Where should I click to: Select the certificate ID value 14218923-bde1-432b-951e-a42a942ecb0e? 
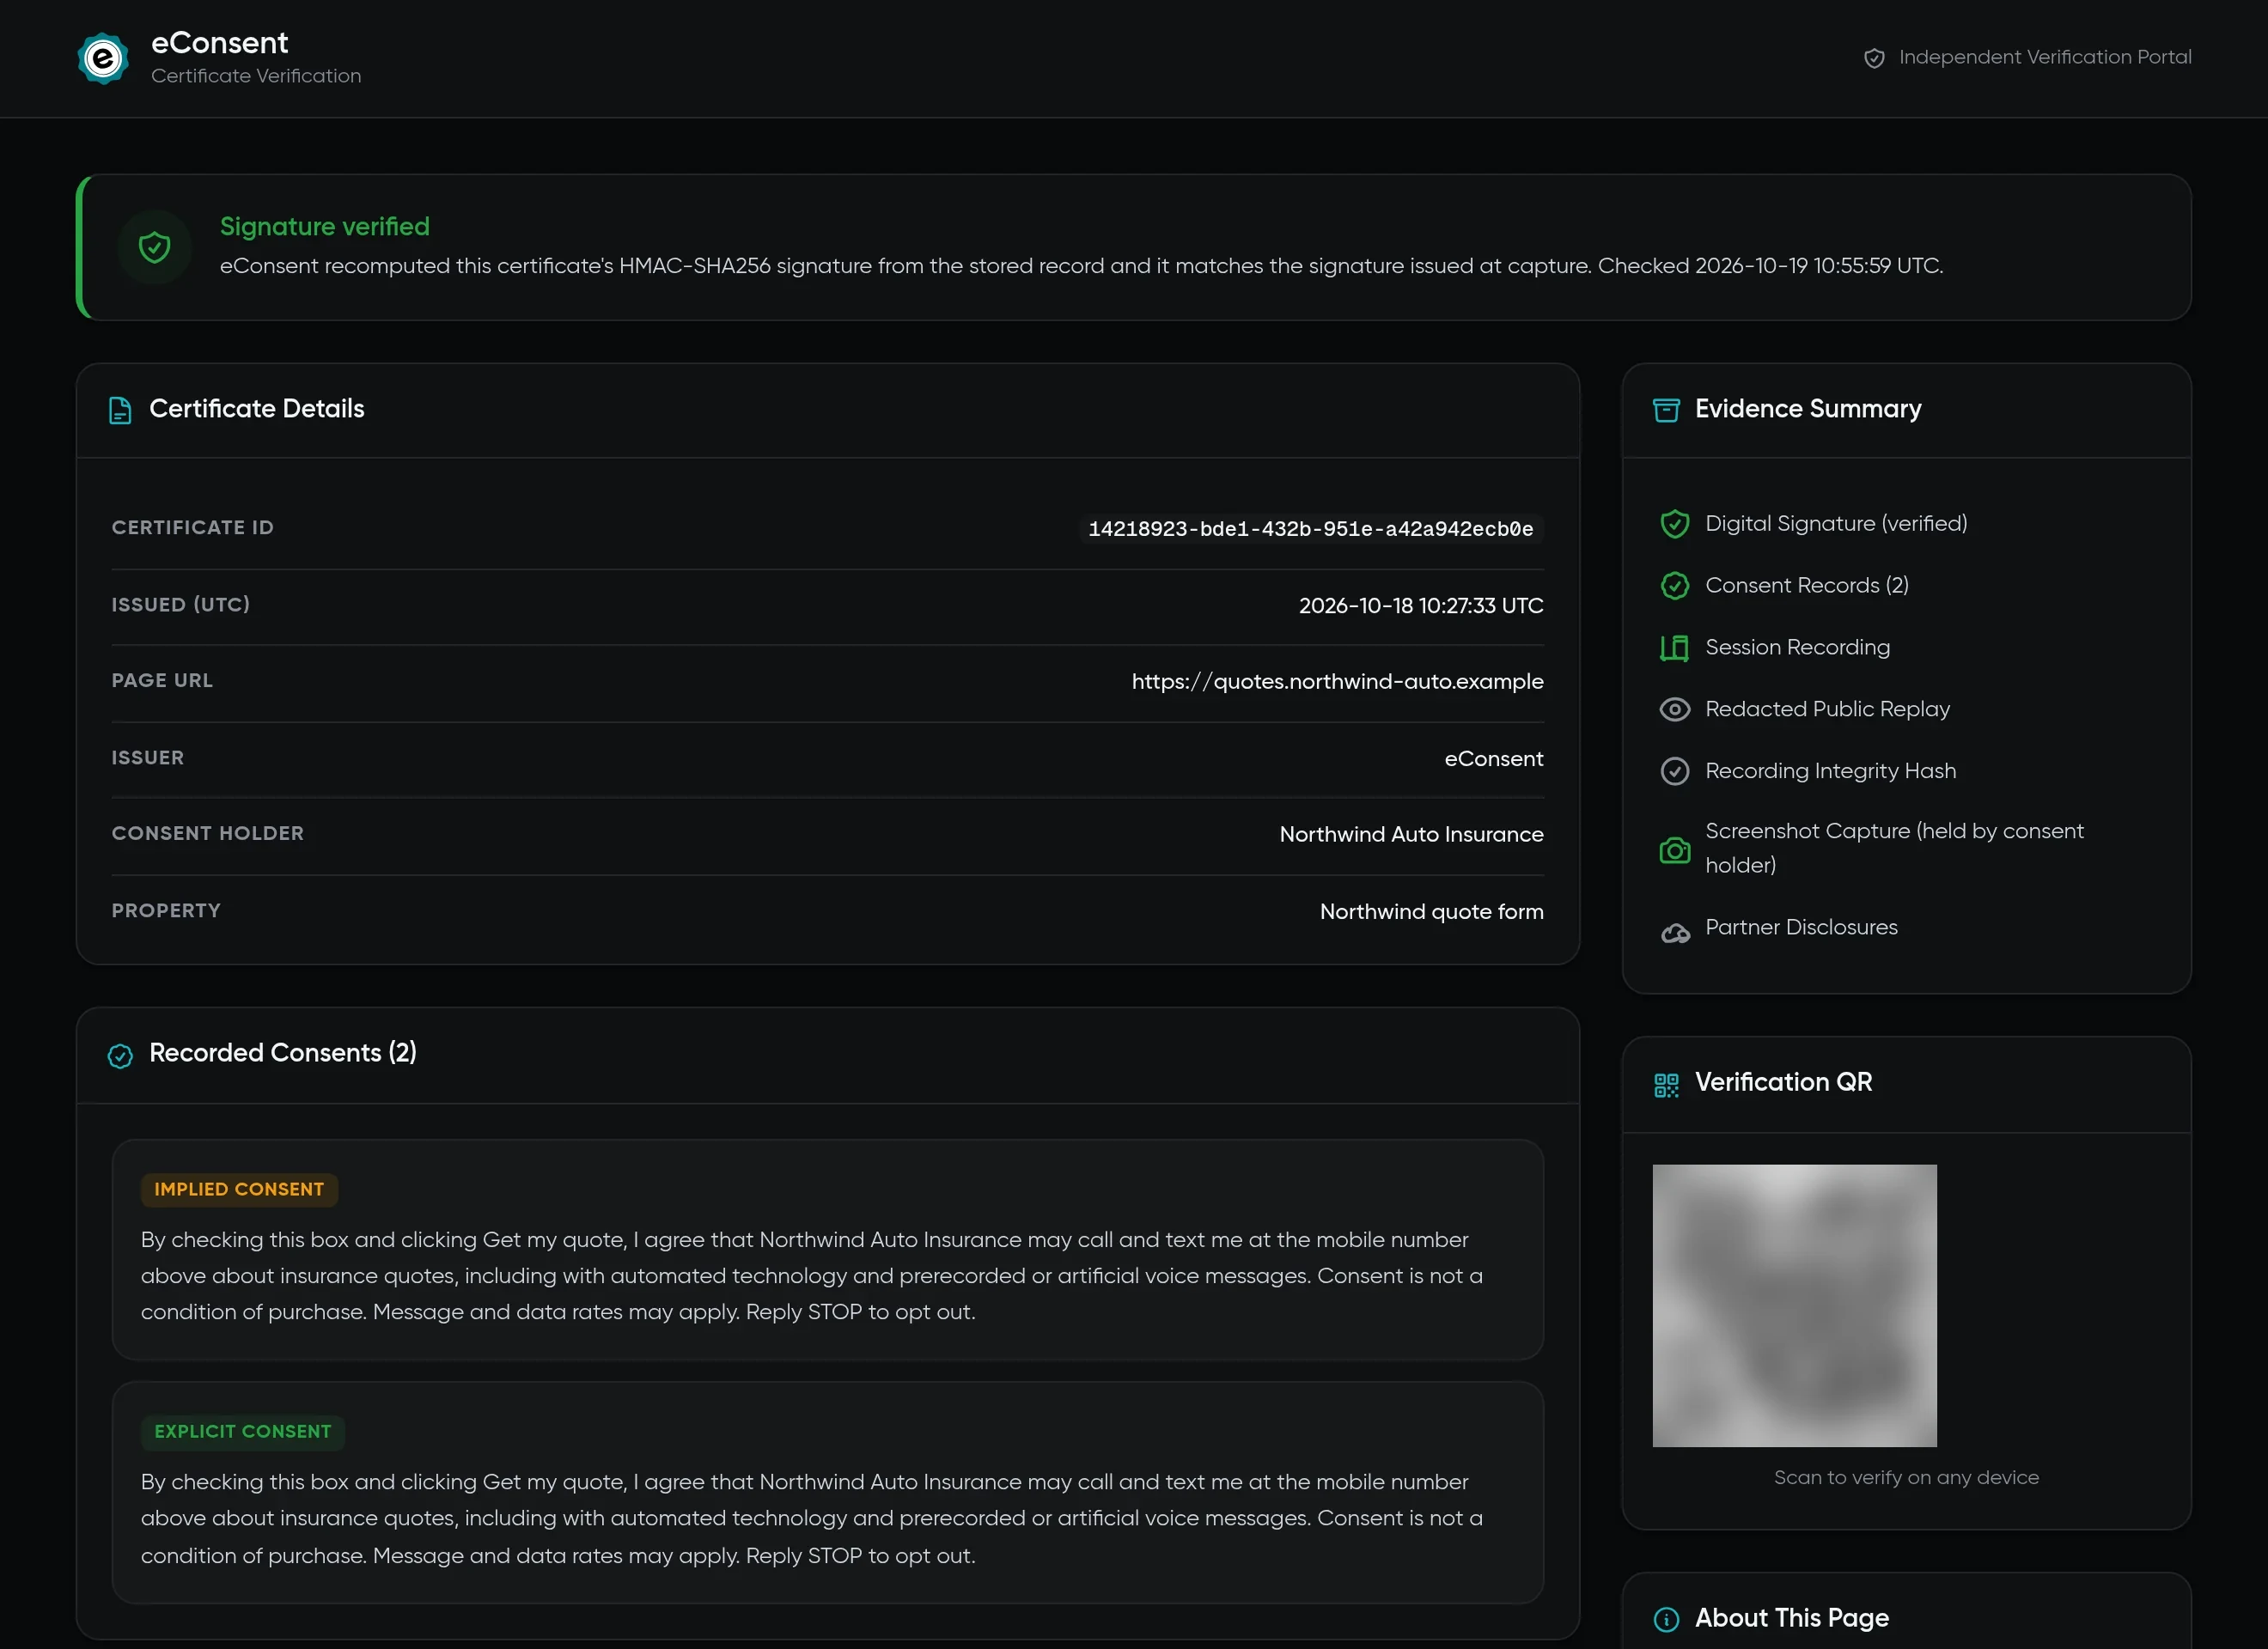[x=1310, y=529]
